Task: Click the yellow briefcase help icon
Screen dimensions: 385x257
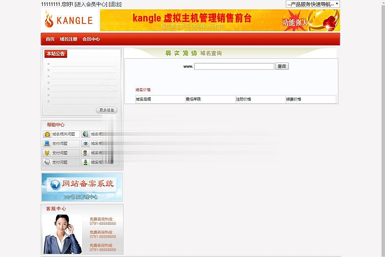Action: coord(47,134)
